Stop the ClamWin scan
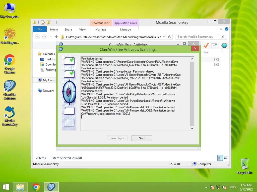 pyautogui.click(x=142, y=138)
